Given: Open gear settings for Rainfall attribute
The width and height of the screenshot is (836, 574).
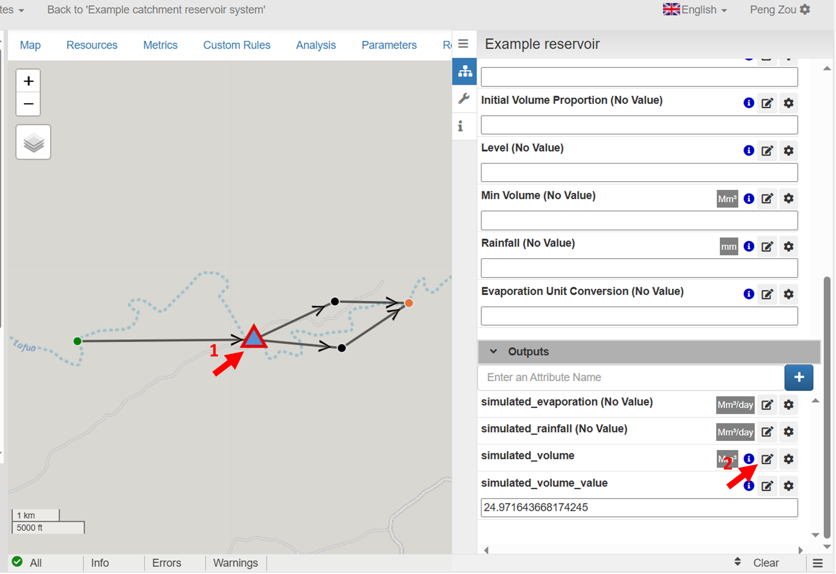Looking at the screenshot, I should pos(789,246).
